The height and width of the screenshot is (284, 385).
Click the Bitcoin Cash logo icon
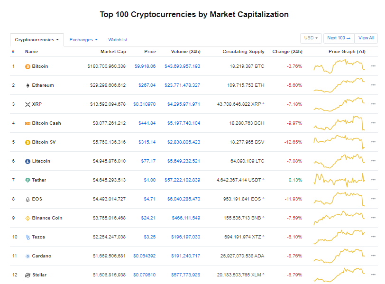point(28,123)
